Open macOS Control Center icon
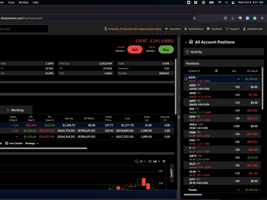This screenshot has width=267, height=200. (x=233, y=2)
